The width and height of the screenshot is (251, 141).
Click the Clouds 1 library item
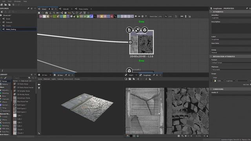(20, 130)
